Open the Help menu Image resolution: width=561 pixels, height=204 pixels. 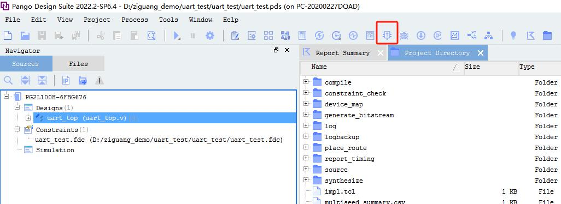pos(230,20)
